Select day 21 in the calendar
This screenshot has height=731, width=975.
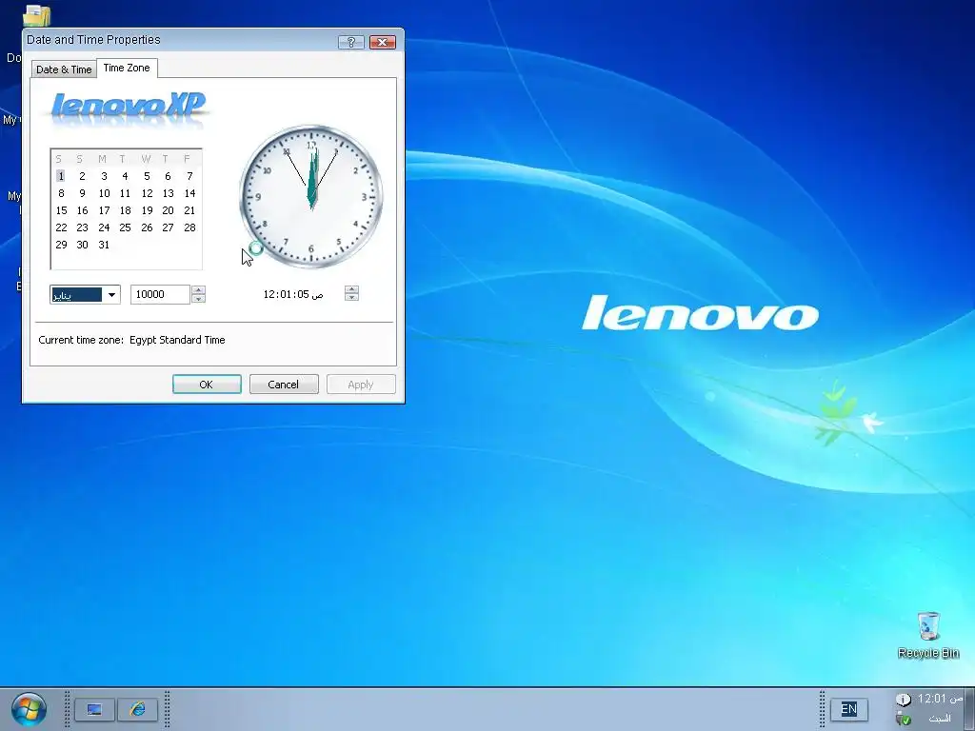click(x=189, y=210)
